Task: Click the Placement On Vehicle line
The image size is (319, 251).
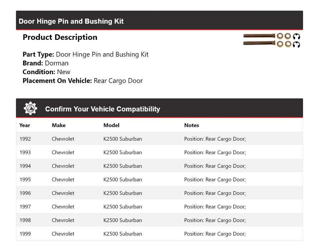Action: [x=82, y=80]
